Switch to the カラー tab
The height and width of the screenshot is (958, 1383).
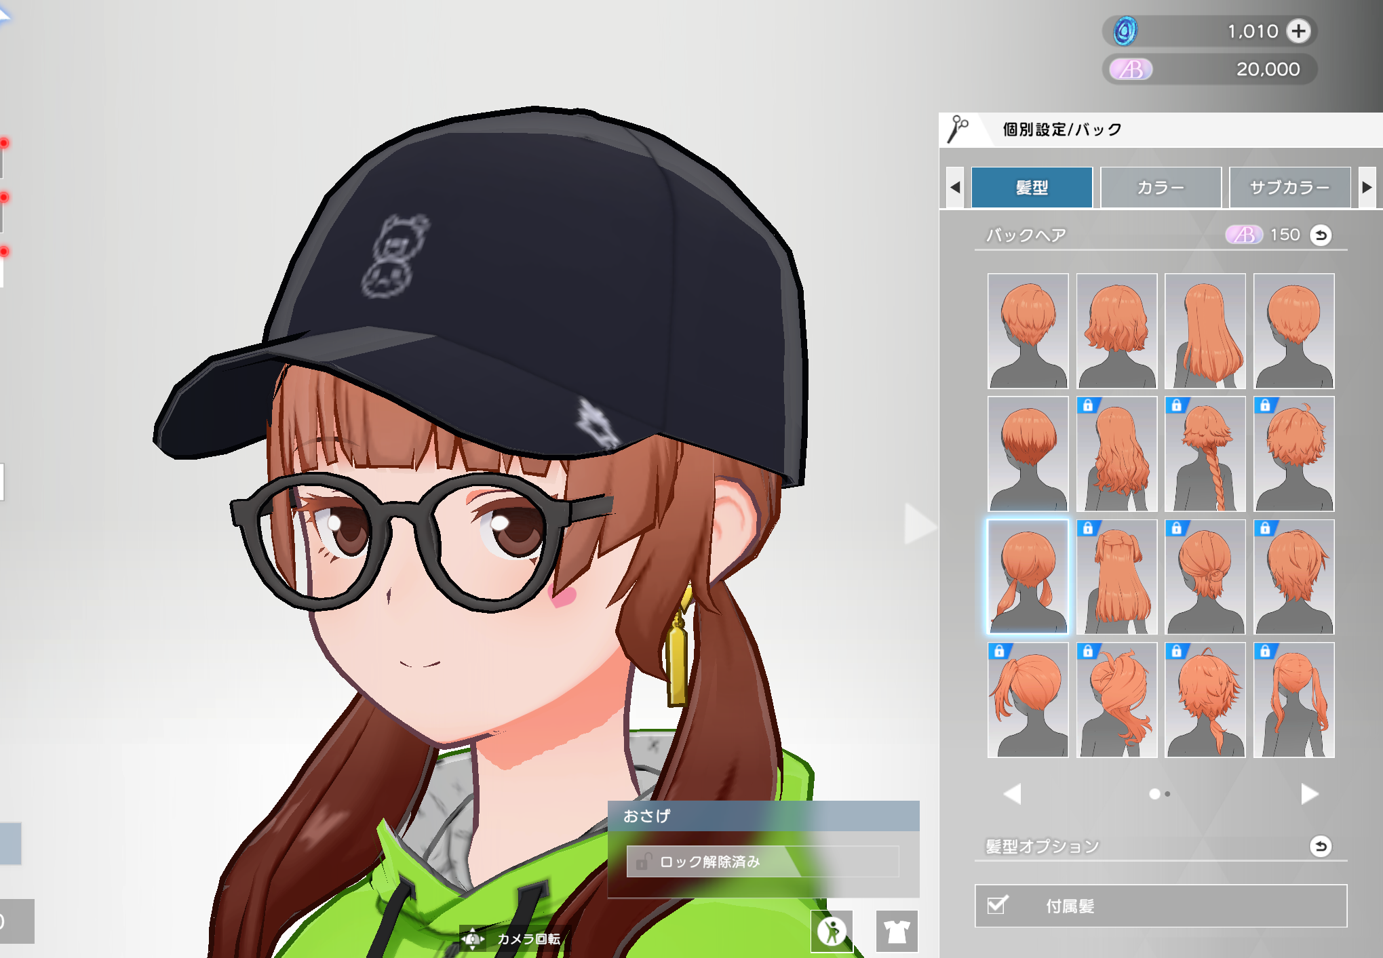pos(1161,187)
